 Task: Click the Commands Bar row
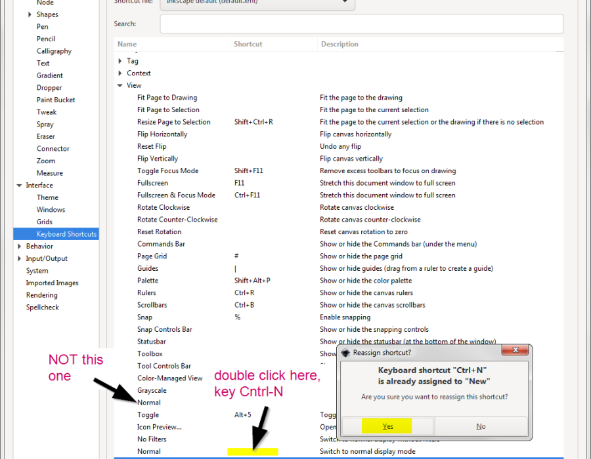click(x=338, y=244)
